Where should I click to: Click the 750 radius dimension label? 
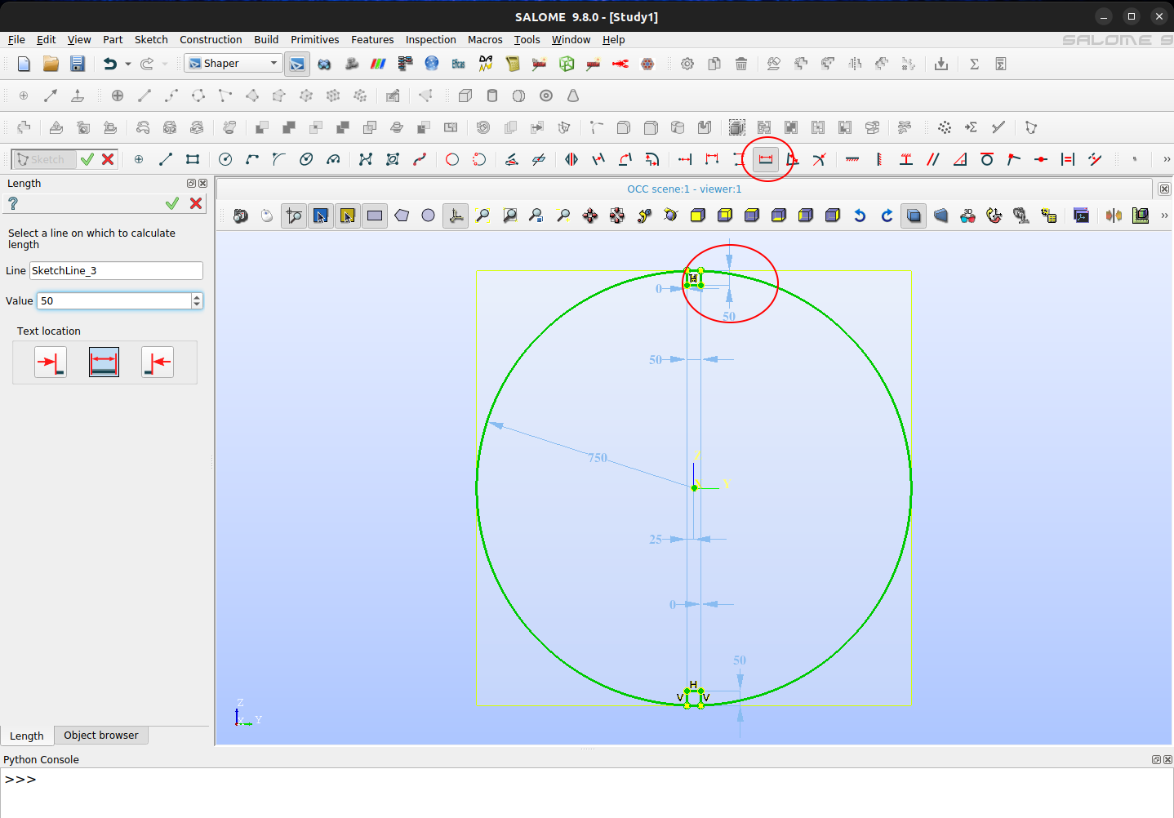[x=598, y=458]
